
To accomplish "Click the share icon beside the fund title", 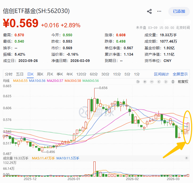I will tap(149, 11).
